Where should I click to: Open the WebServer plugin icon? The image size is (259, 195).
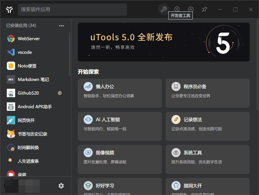click(11, 39)
